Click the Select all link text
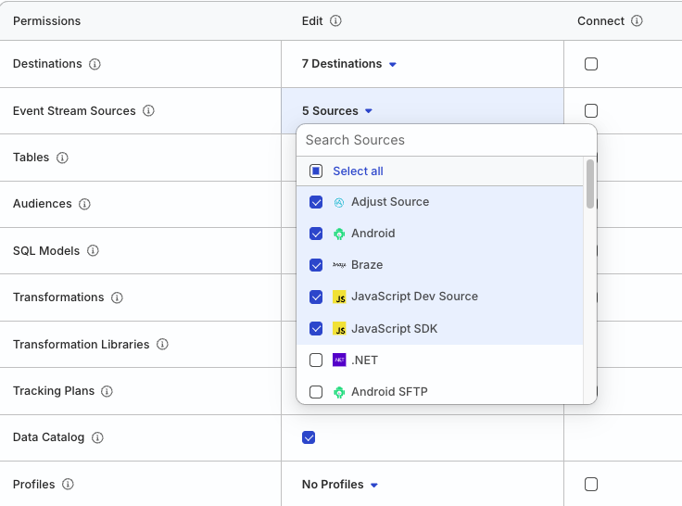 [x=358, y=171]
